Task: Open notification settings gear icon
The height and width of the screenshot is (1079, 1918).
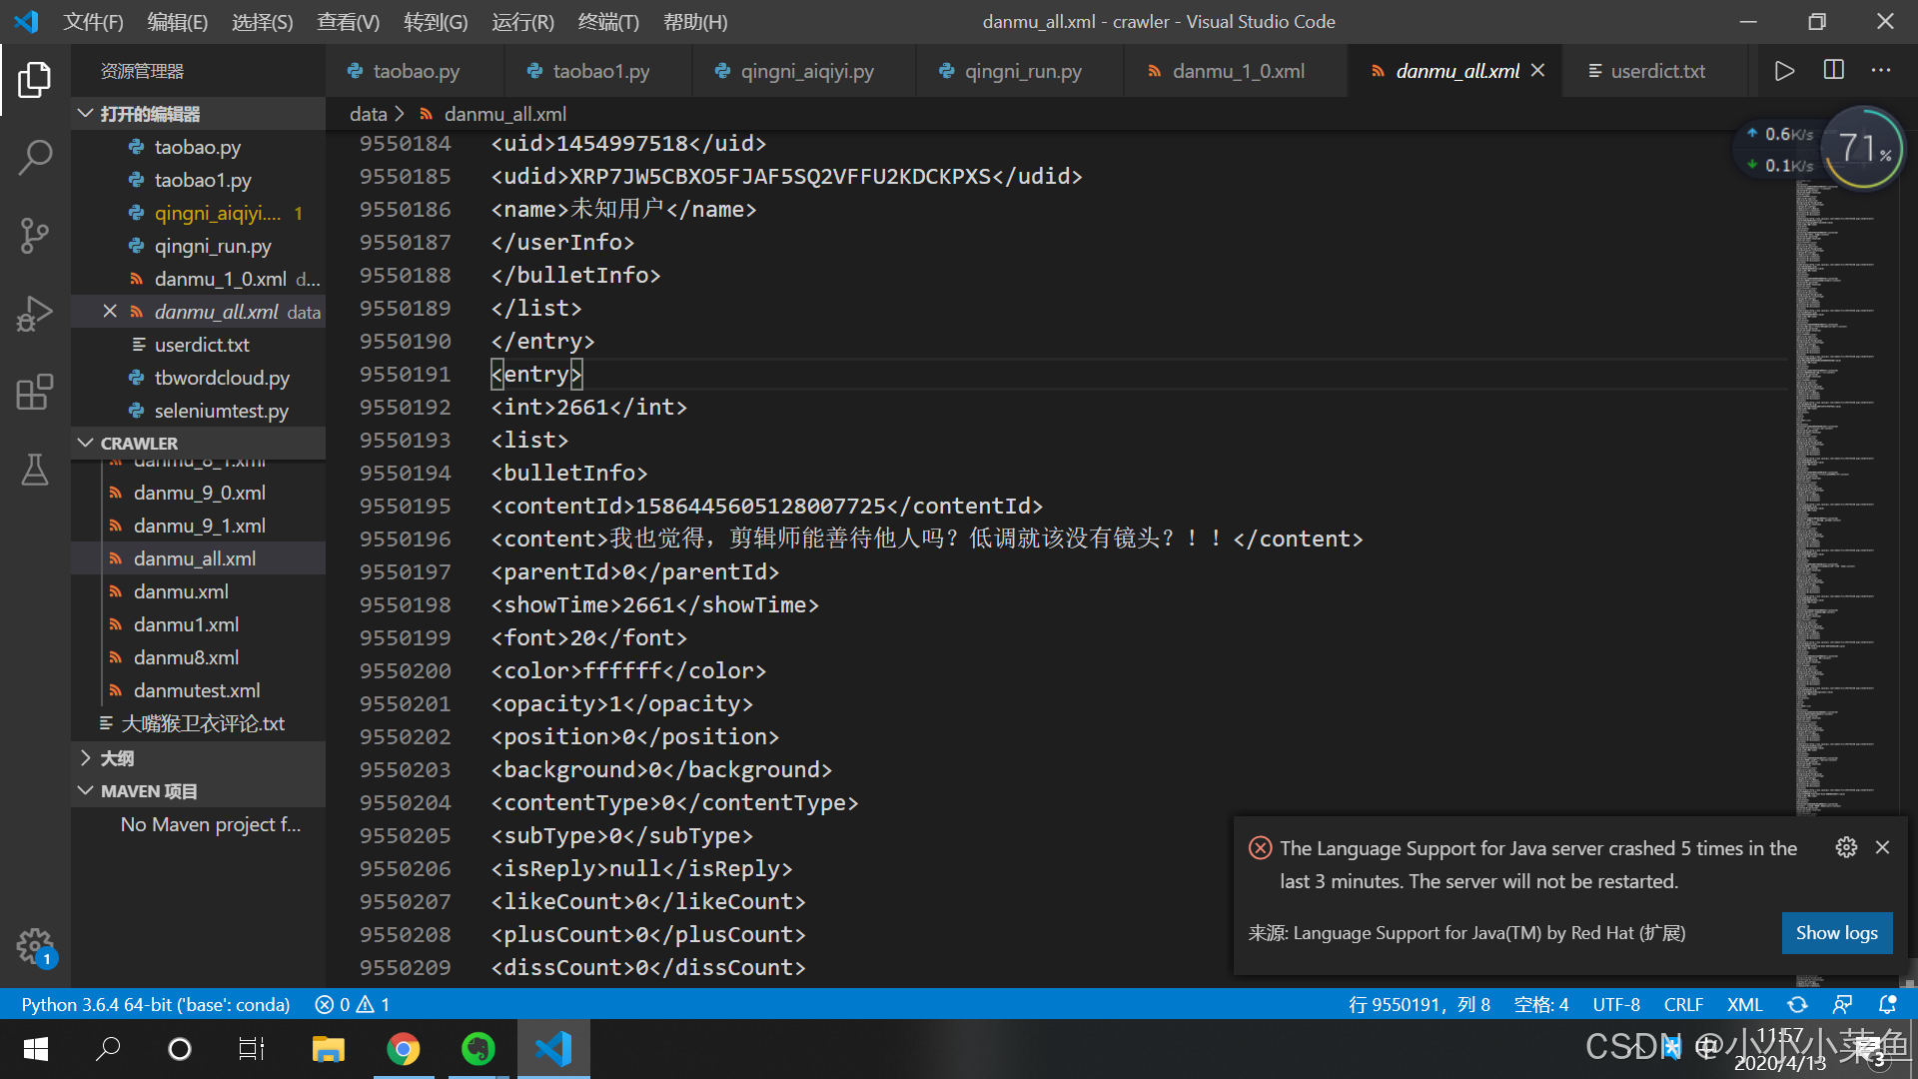Action: (1846, 847)
